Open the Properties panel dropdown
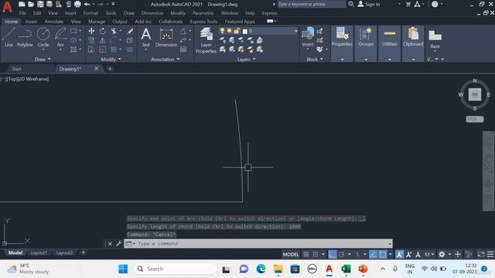The image size is (495, 278). point(342,59)
